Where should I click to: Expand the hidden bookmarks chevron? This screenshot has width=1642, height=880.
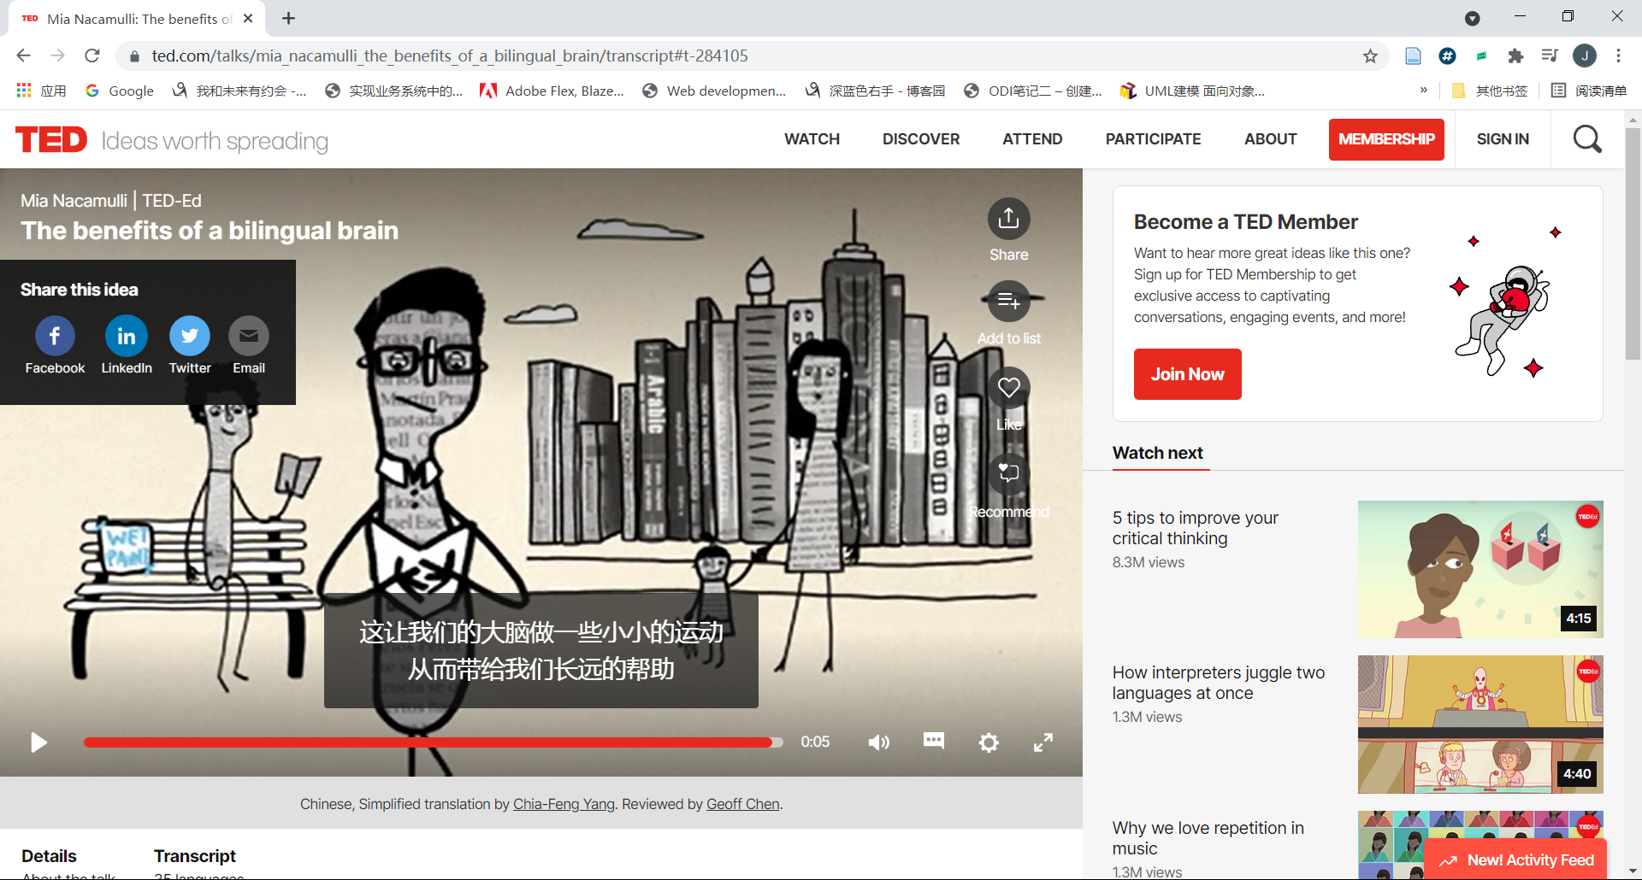click(x=1423, y=90)
